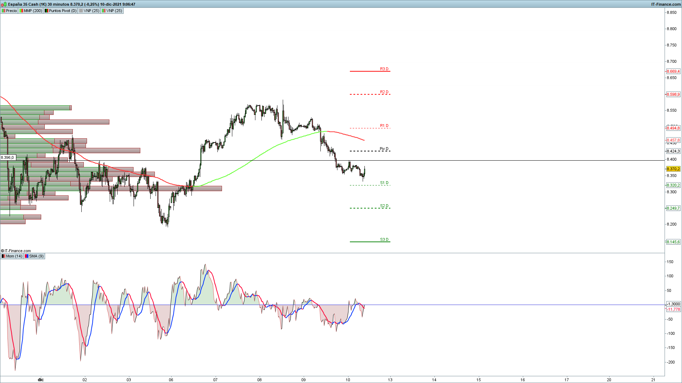Click the 8.249,7 support price tag
Image resolution: width=682 pixels, height=383 pixels.
[x=673, y=208]
